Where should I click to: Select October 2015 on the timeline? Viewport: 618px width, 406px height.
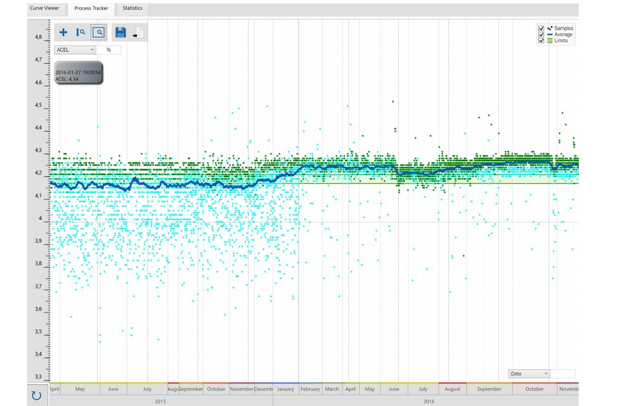pyautogui.click(x=216, y=389)
